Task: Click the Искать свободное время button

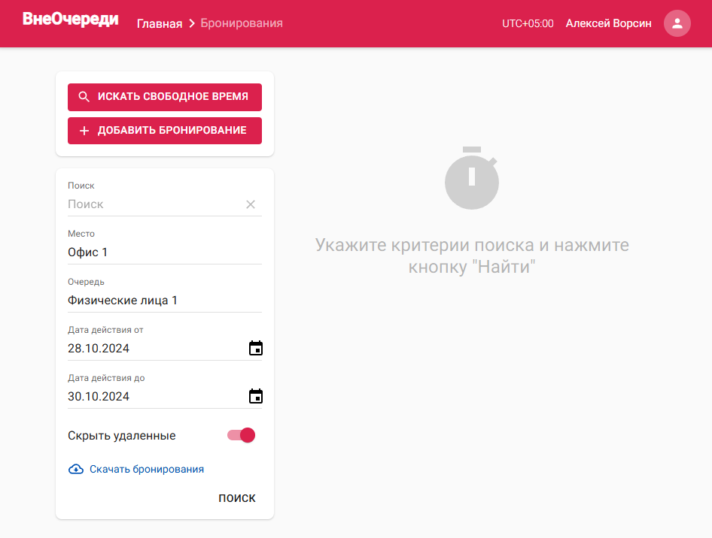Action: tap(165, 96)
